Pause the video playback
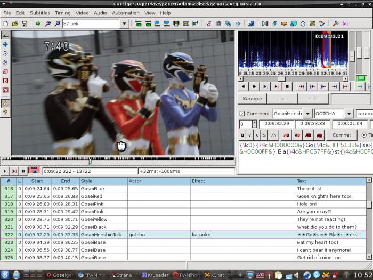This screenshot has height=280, width=373. coord(23,171)
